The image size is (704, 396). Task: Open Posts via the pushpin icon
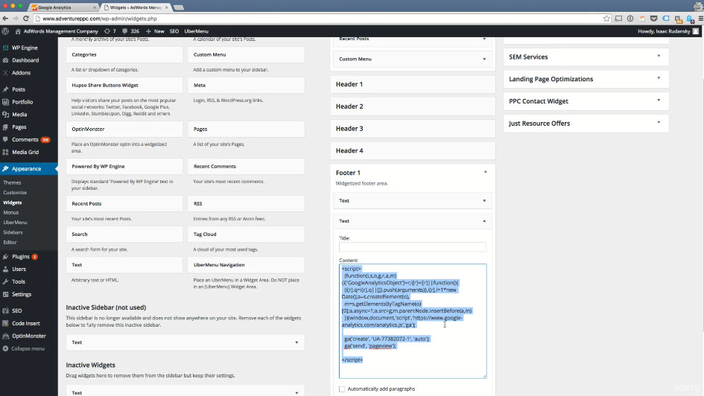click(x=6, y=89)
